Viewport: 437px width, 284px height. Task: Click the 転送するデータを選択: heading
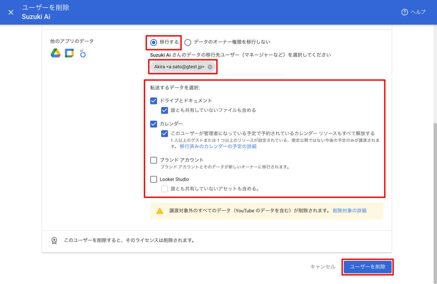(x=175, y=88)
